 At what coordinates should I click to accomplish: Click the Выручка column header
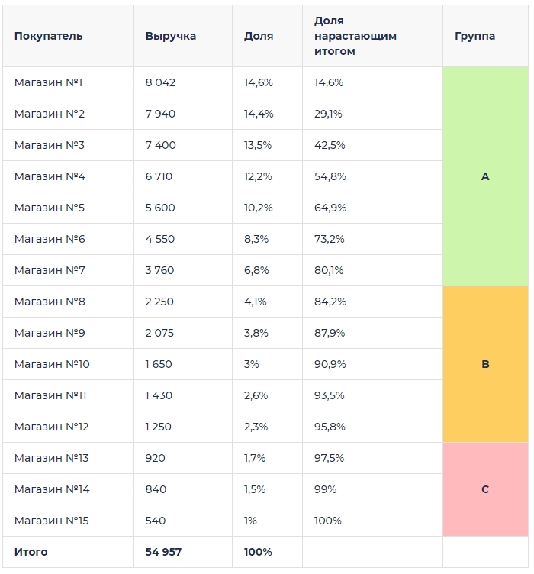[x=170, y=36]
